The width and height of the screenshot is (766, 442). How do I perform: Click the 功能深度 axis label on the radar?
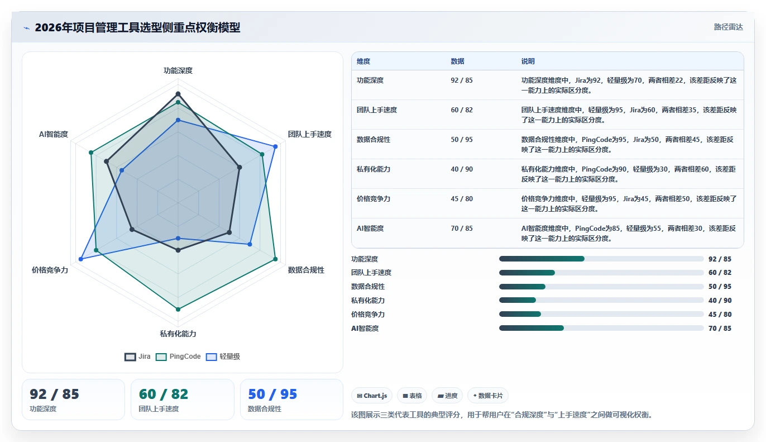click(178, 70)
